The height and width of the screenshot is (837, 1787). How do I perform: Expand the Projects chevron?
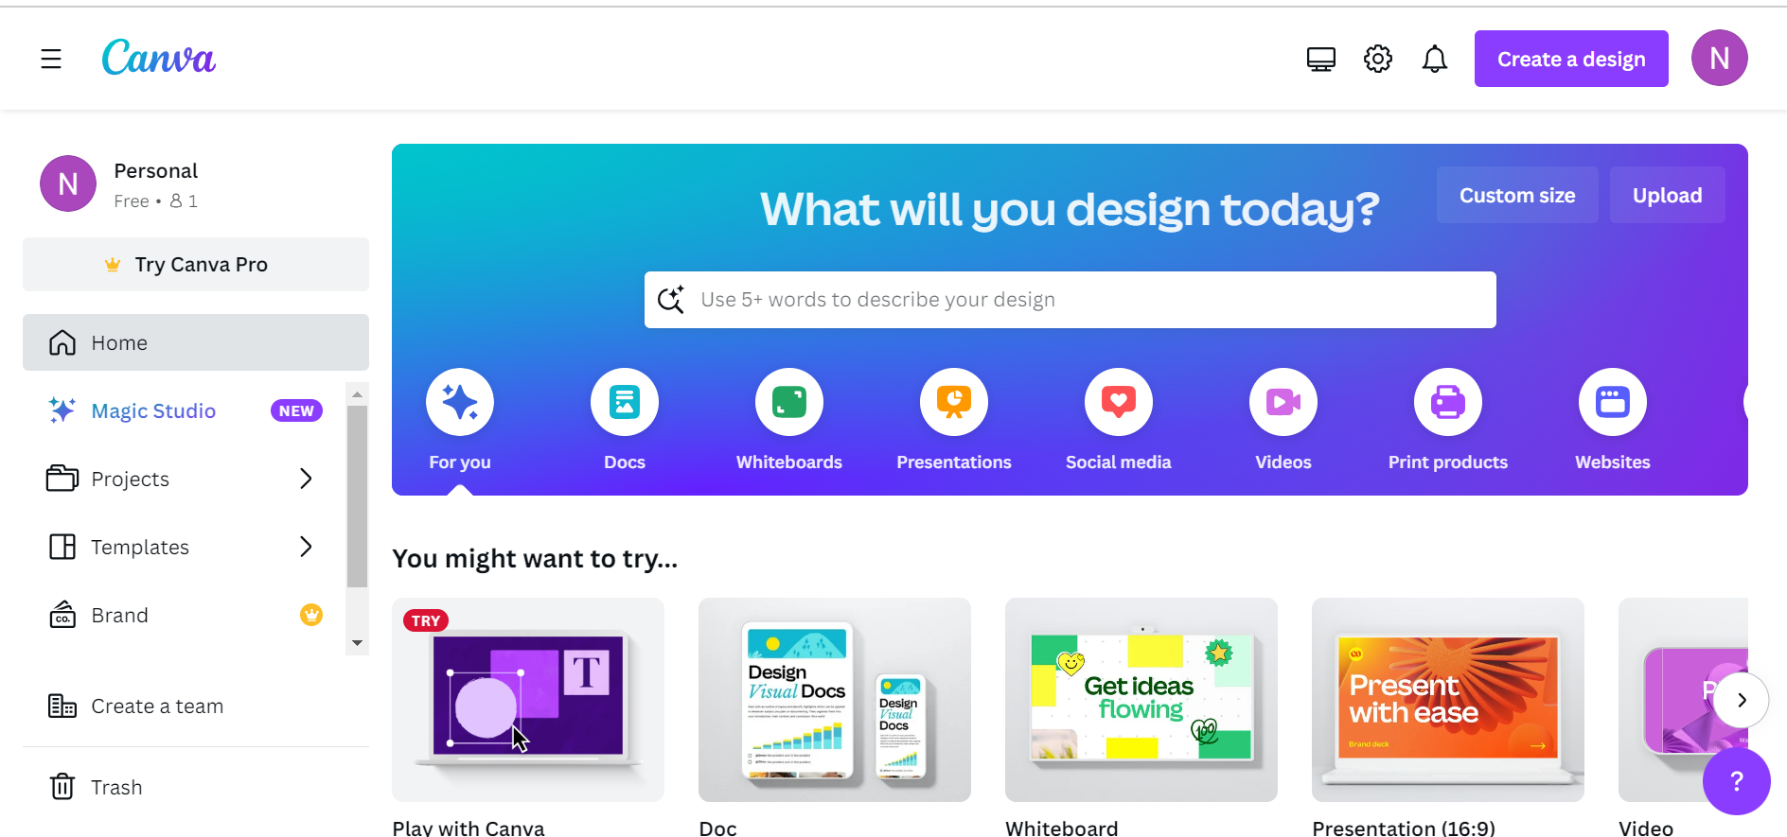306,479
